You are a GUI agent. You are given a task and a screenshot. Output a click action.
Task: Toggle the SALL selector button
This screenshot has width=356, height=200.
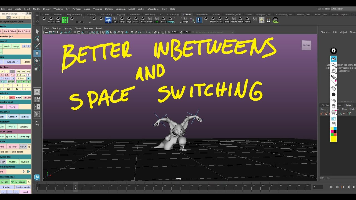coord(12,97)
